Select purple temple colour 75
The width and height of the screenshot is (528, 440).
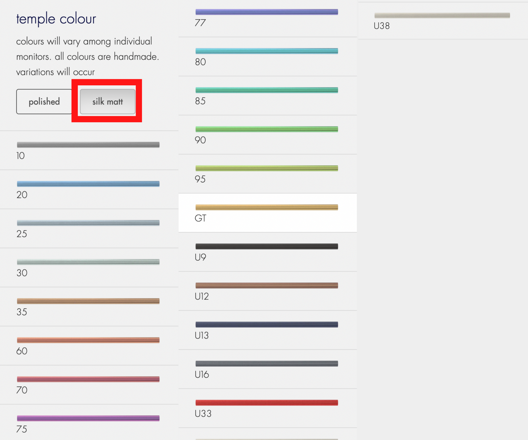click(88, 423)
